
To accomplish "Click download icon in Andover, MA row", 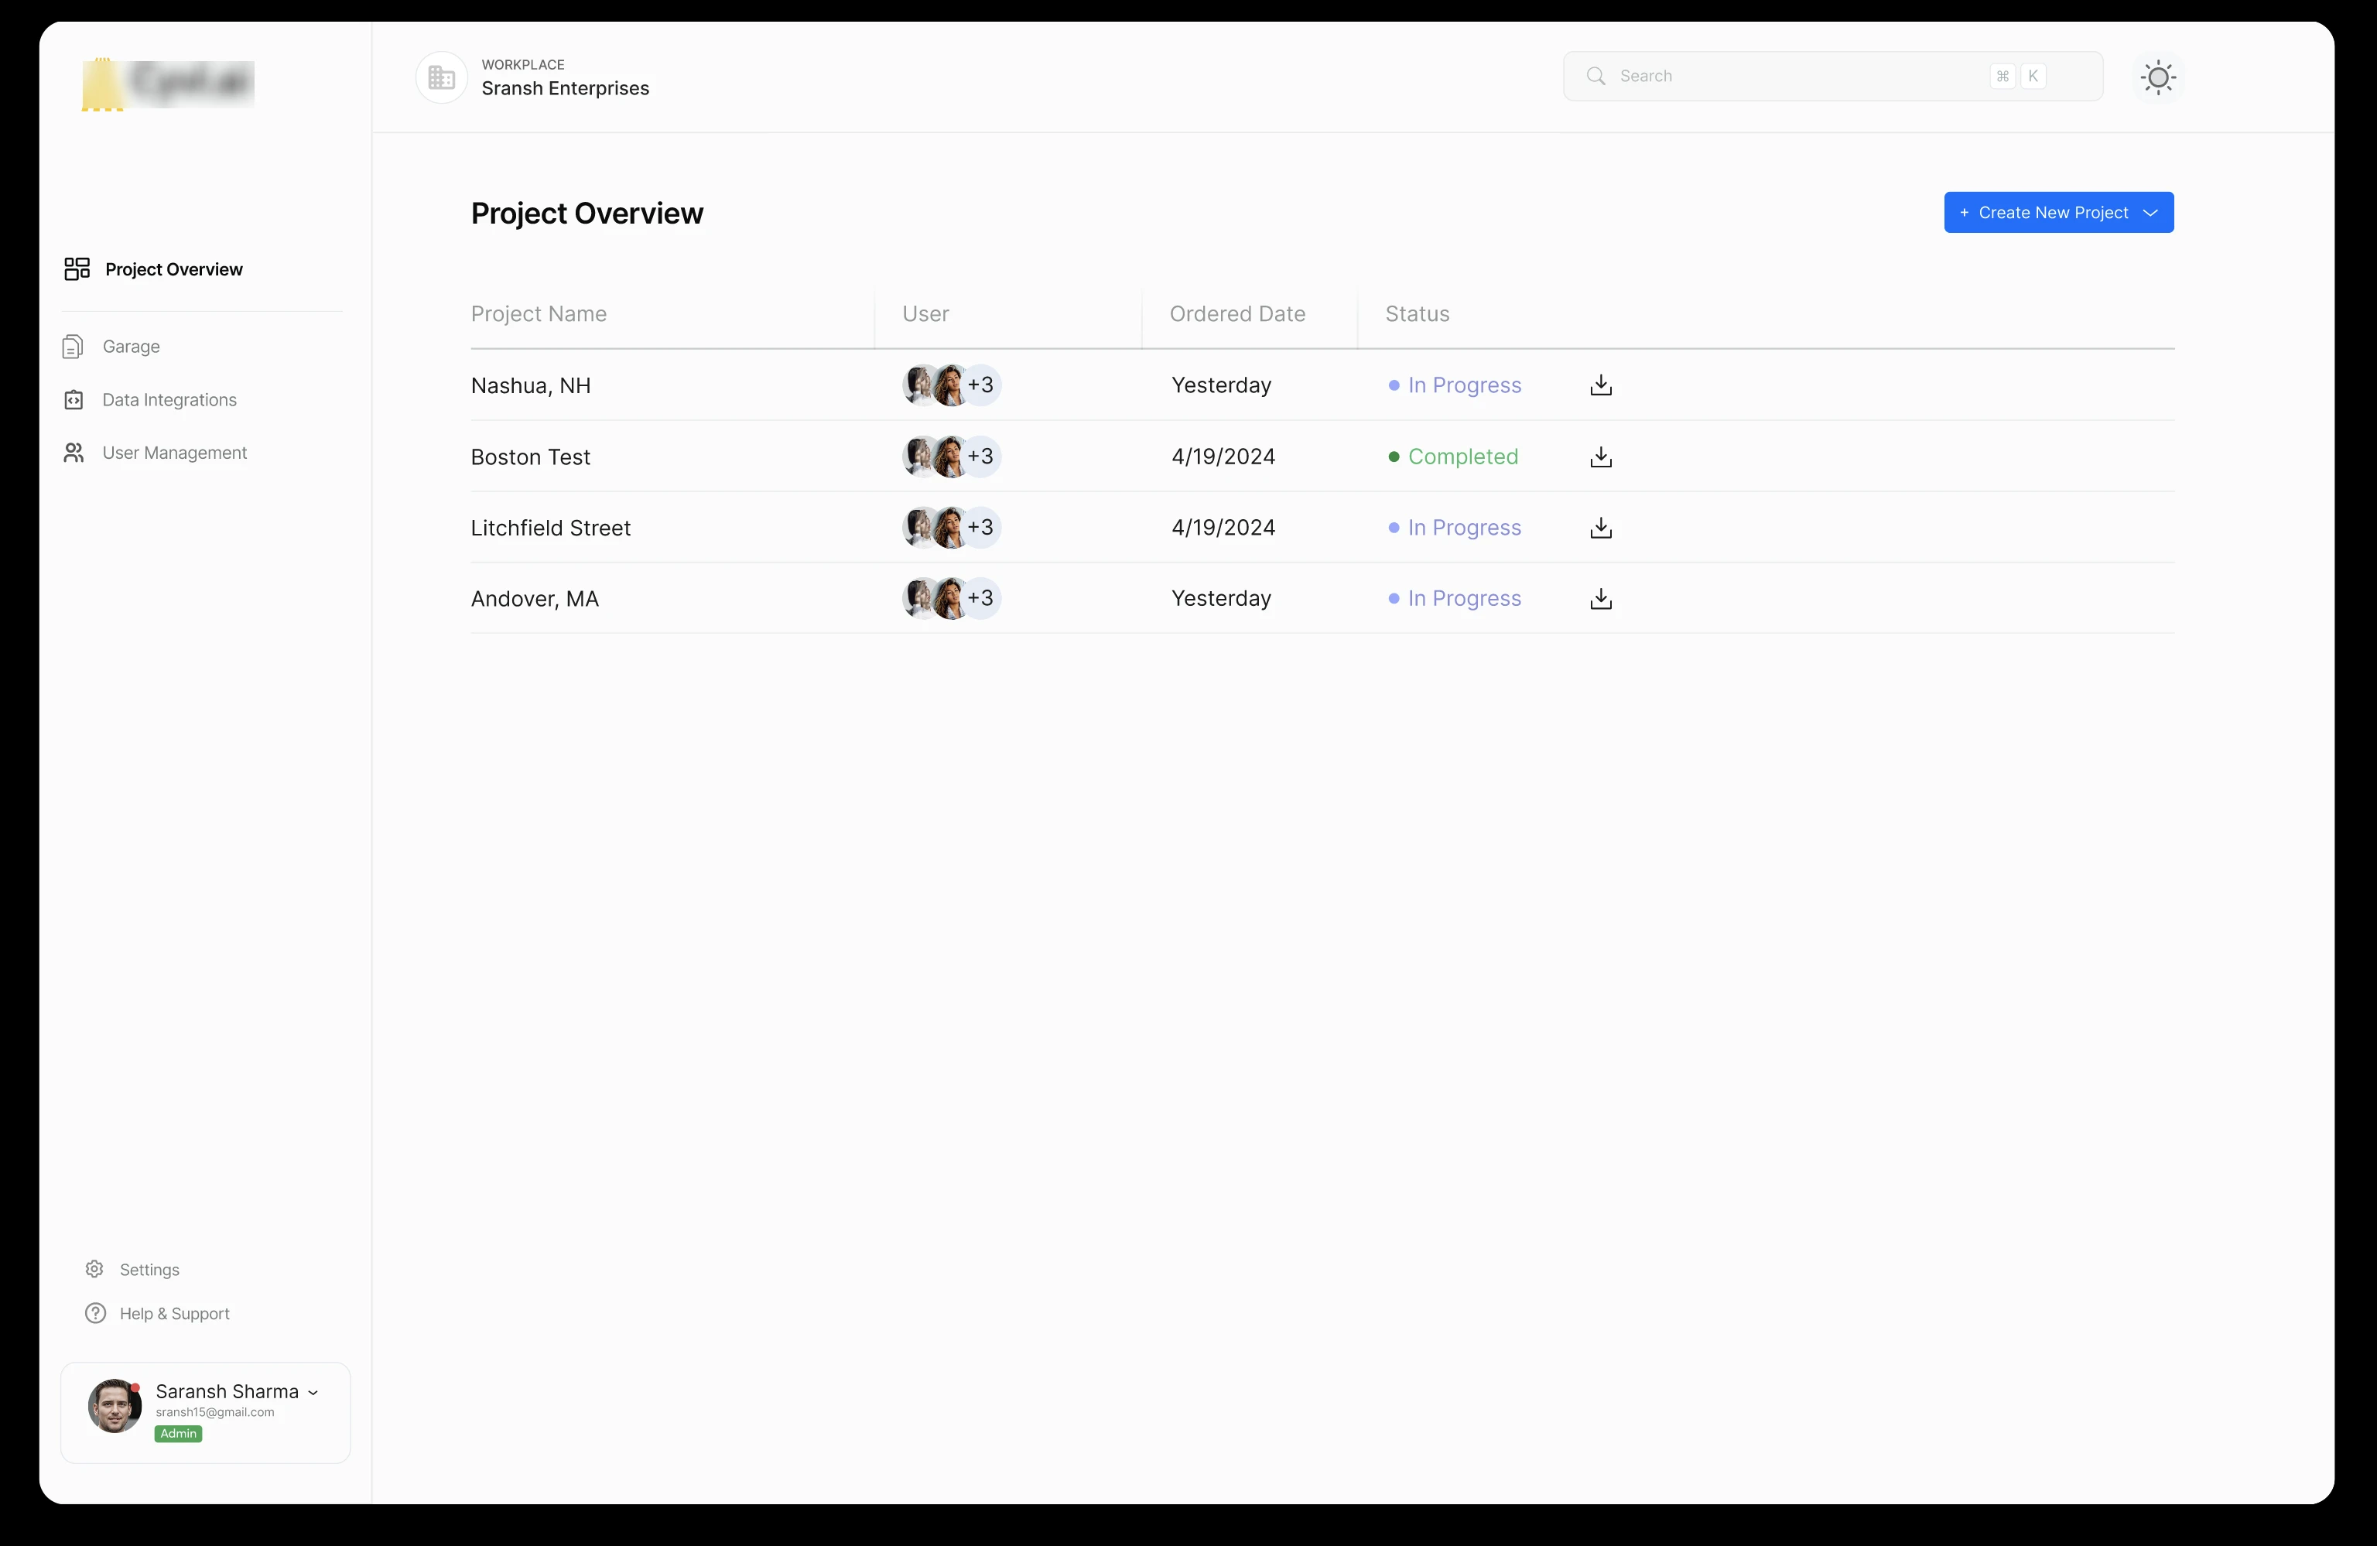I will pos(1600,598).
